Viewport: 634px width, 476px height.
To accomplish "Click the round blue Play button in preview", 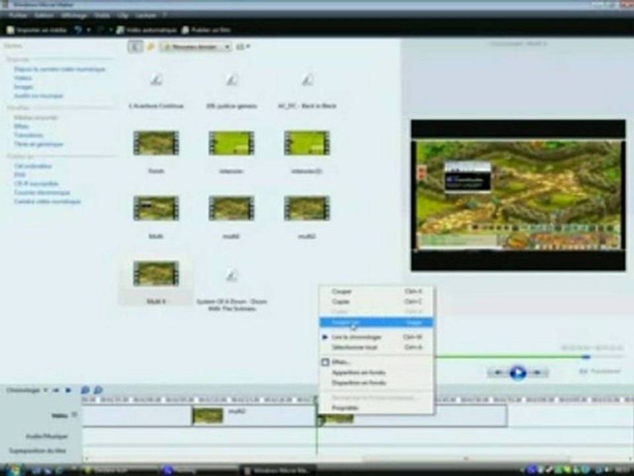I will coord(518,372).
